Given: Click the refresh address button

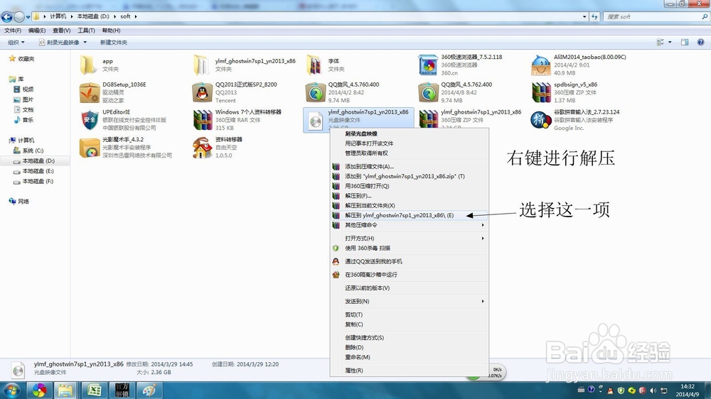Looking at the screenshot, I should tap(594, 16).
